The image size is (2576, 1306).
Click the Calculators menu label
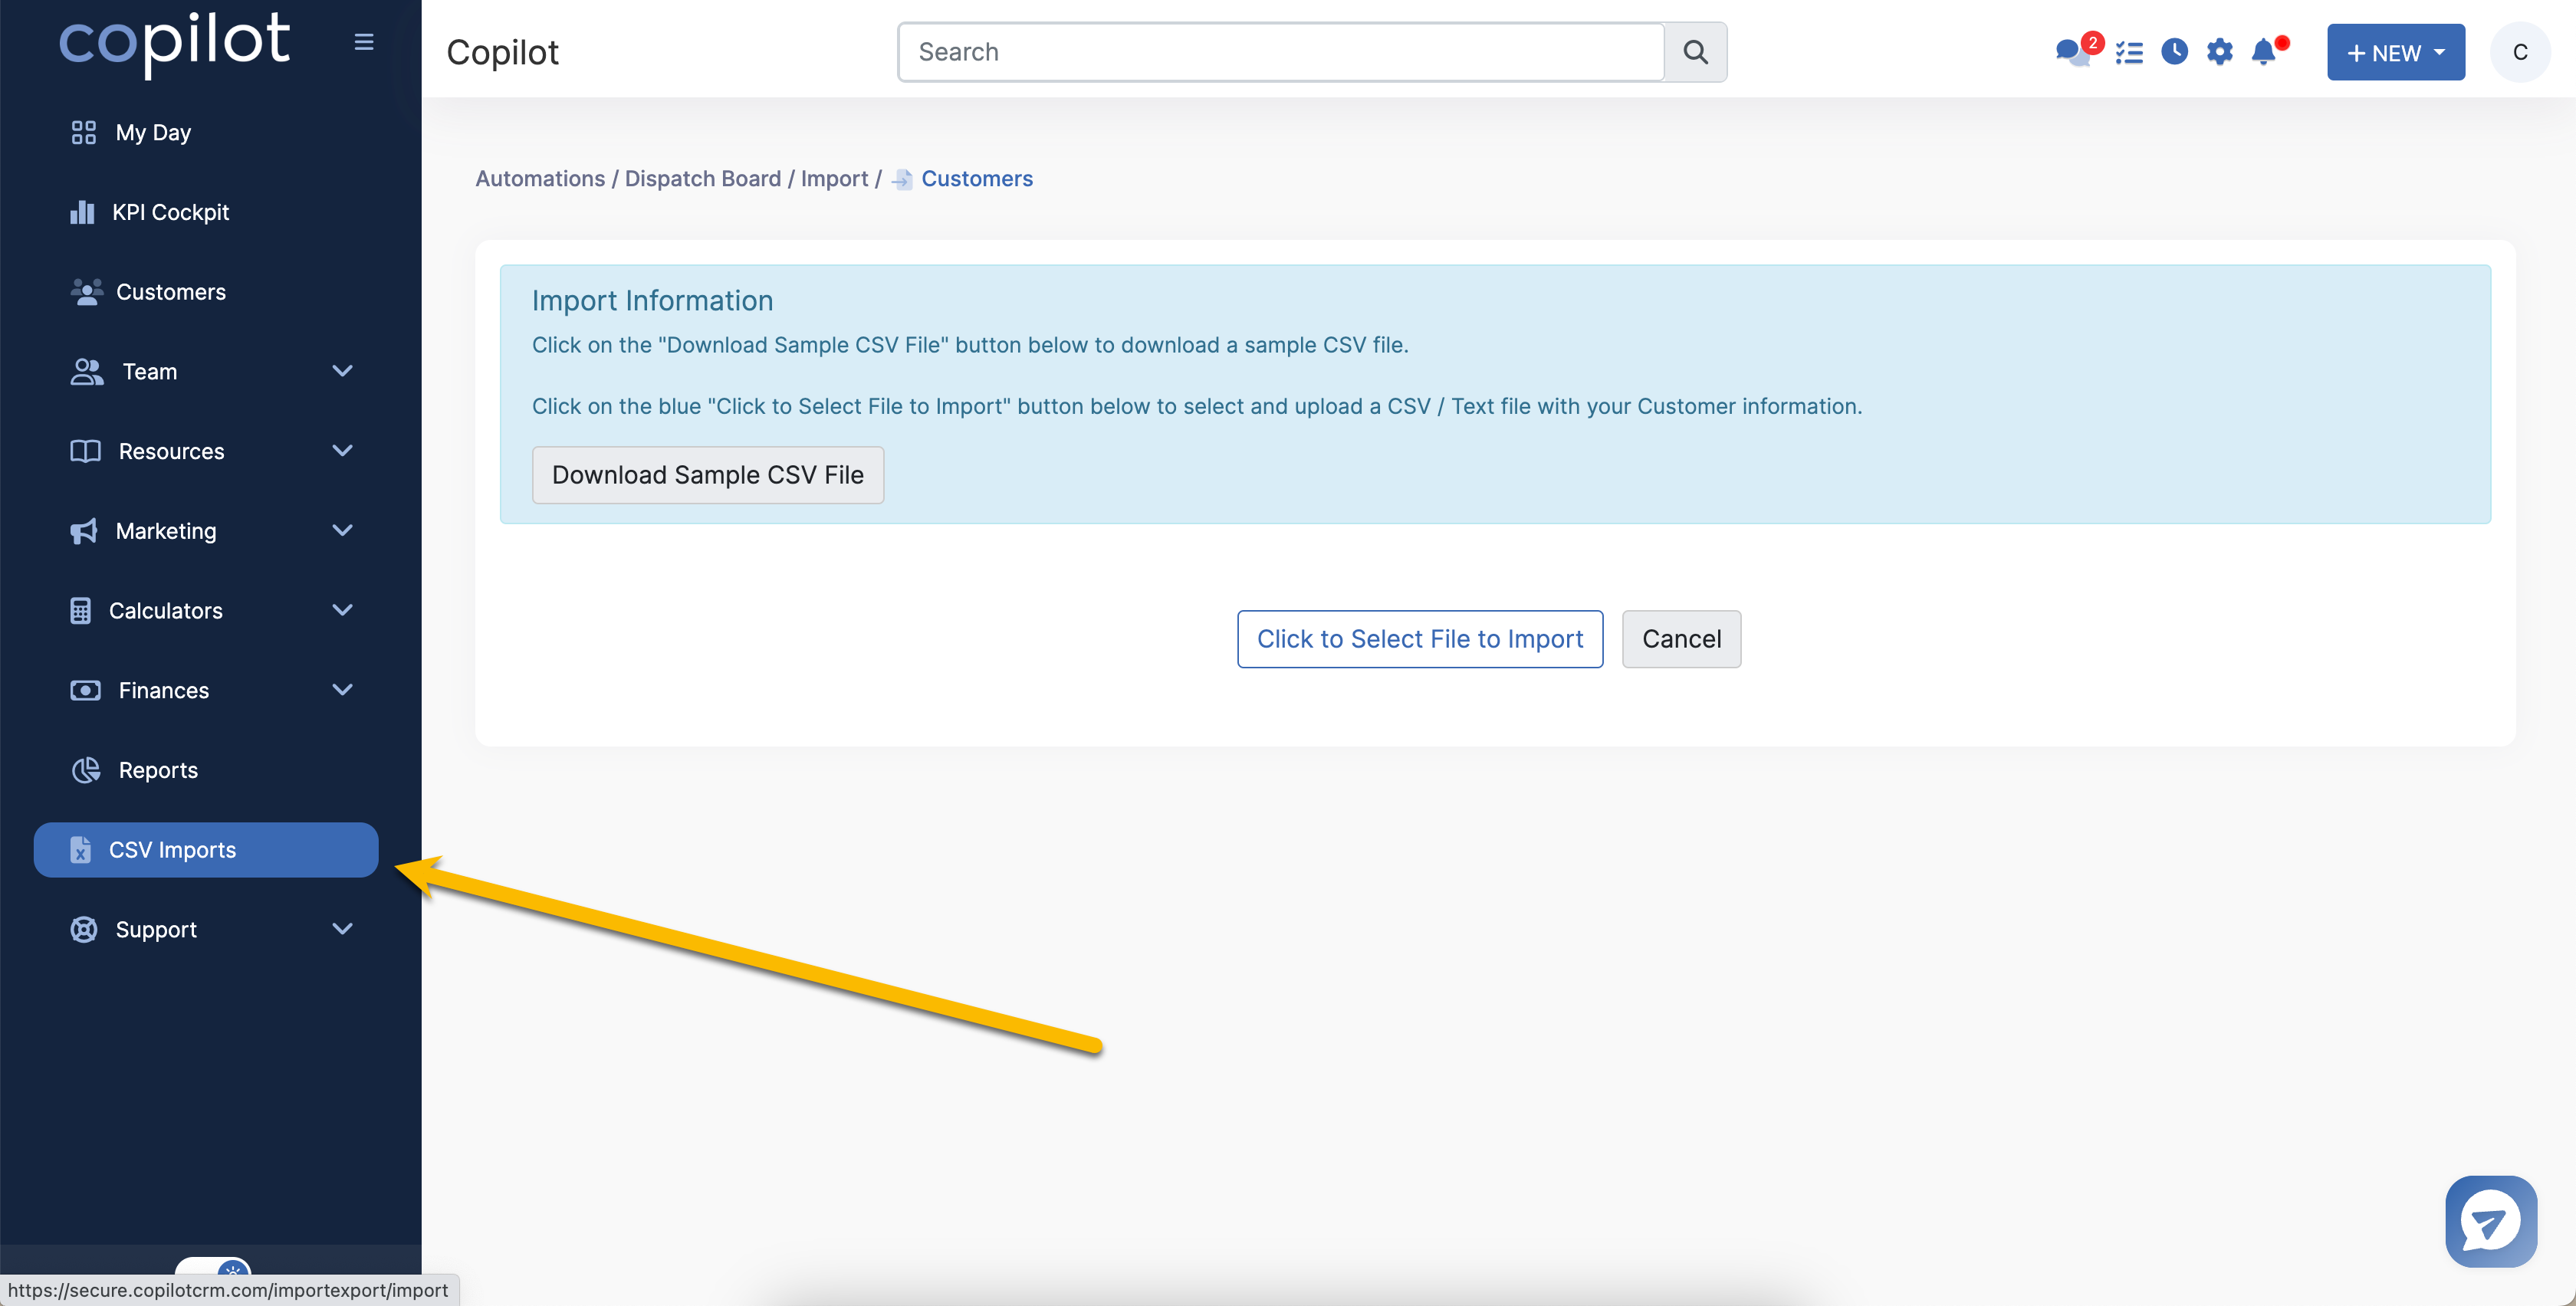(x=165, y=611)
